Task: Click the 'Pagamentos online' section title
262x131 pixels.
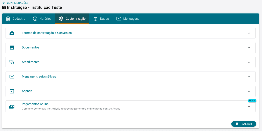Action: [35, 104]
